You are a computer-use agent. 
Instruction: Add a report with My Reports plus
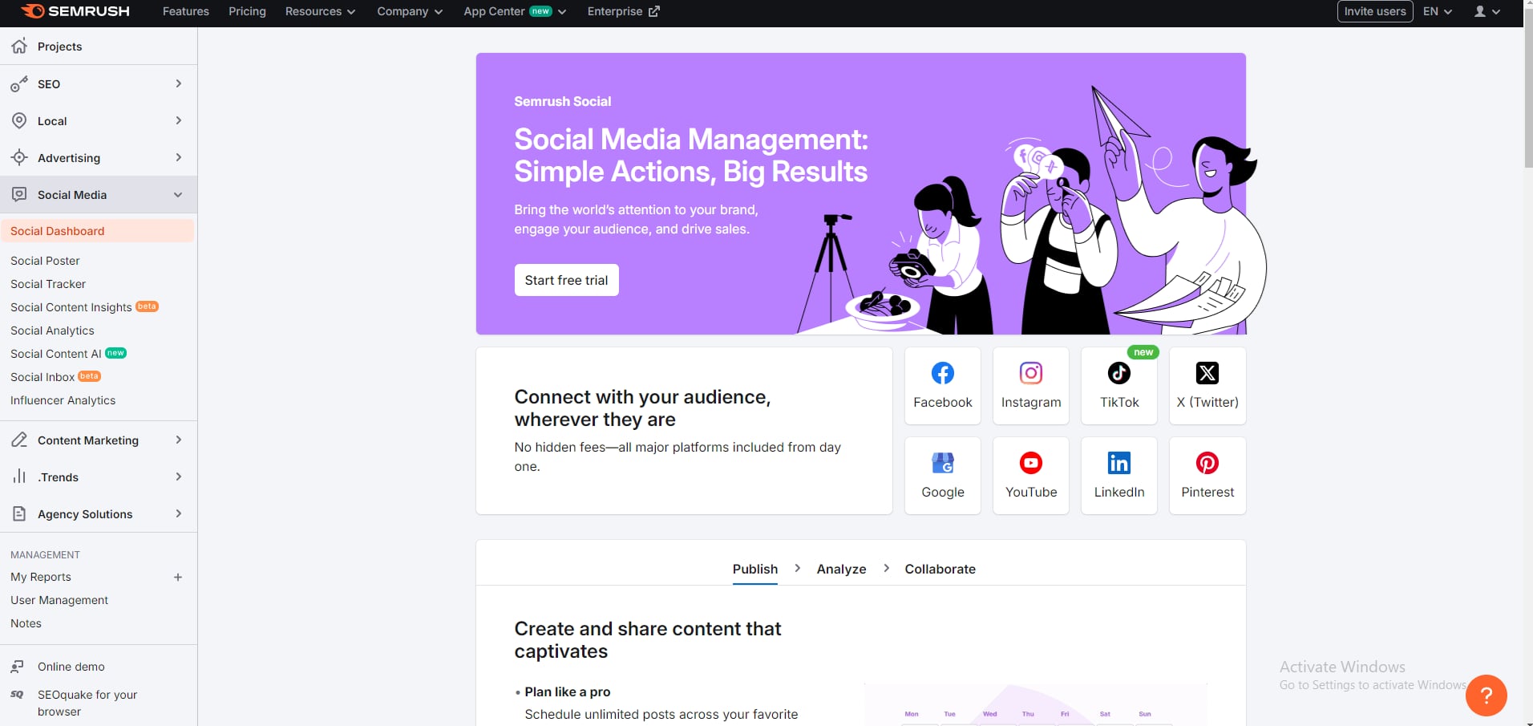(178, 578)
